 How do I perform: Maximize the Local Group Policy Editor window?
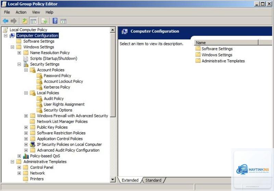click(263, 4)
